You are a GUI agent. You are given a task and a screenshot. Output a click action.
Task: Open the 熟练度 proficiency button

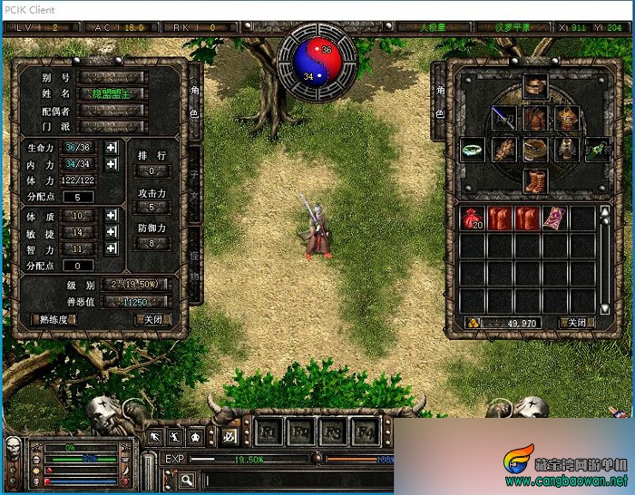[x=53, y=320]
